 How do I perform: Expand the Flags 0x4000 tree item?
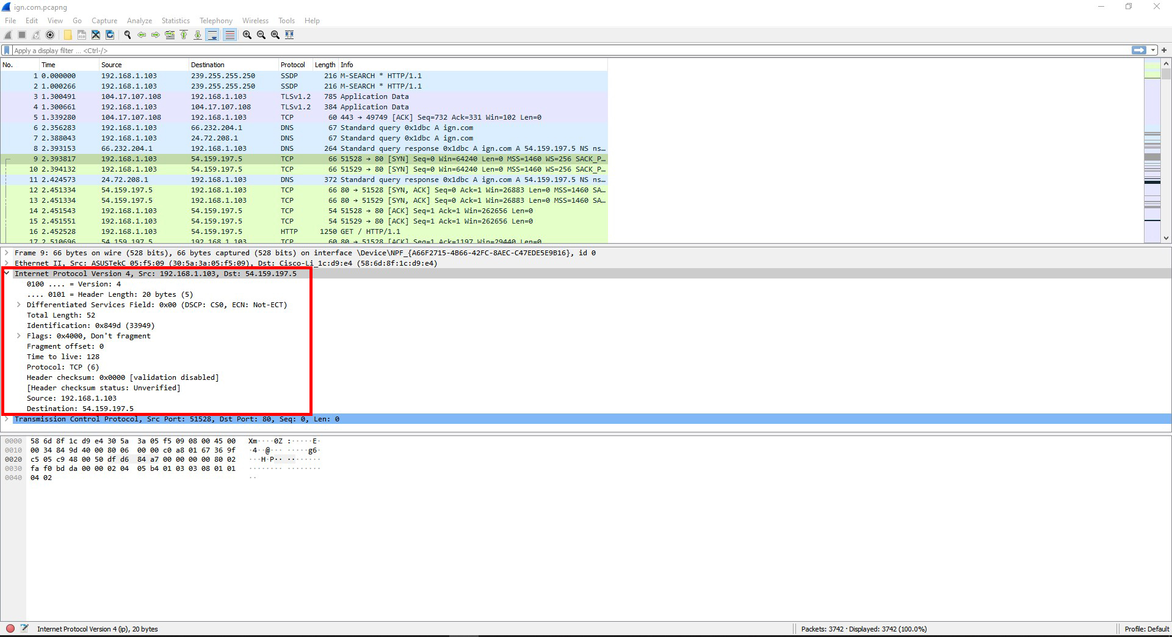[x=19, y=336]
